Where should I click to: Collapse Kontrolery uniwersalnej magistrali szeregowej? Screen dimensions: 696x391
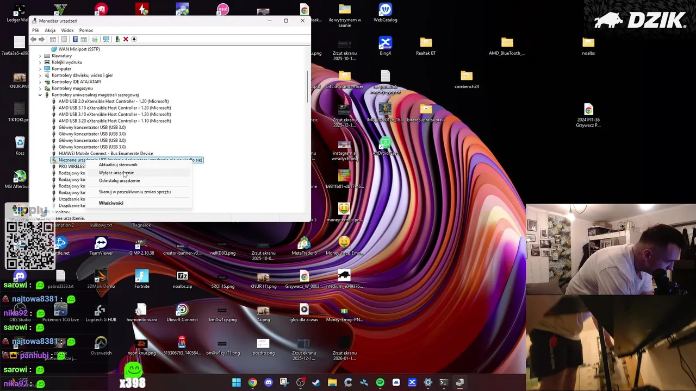(40, 95)
